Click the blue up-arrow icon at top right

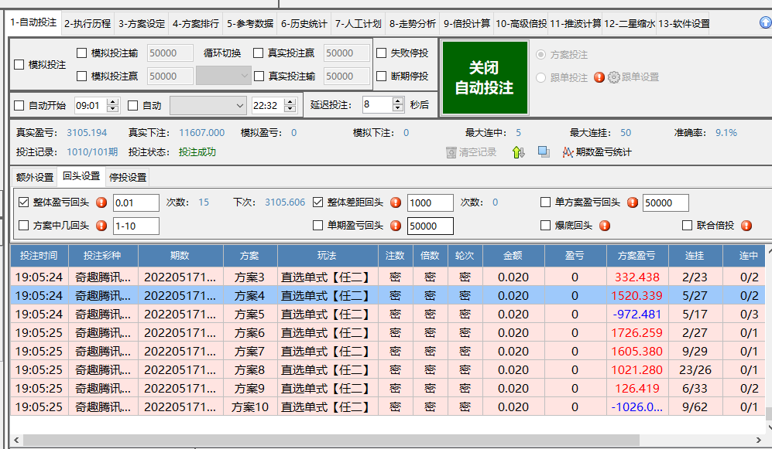pyautogui.click(x=765, y=23)
